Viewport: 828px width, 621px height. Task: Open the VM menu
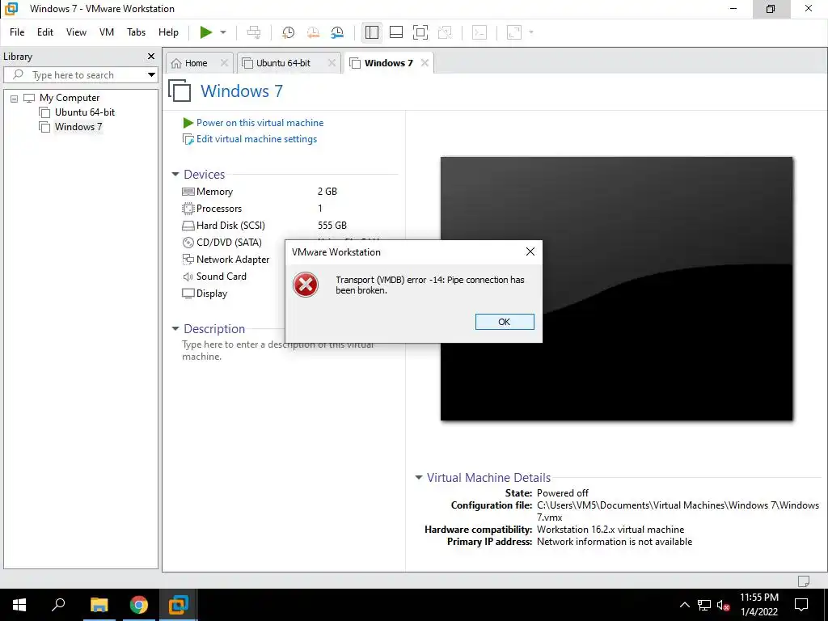107,32
